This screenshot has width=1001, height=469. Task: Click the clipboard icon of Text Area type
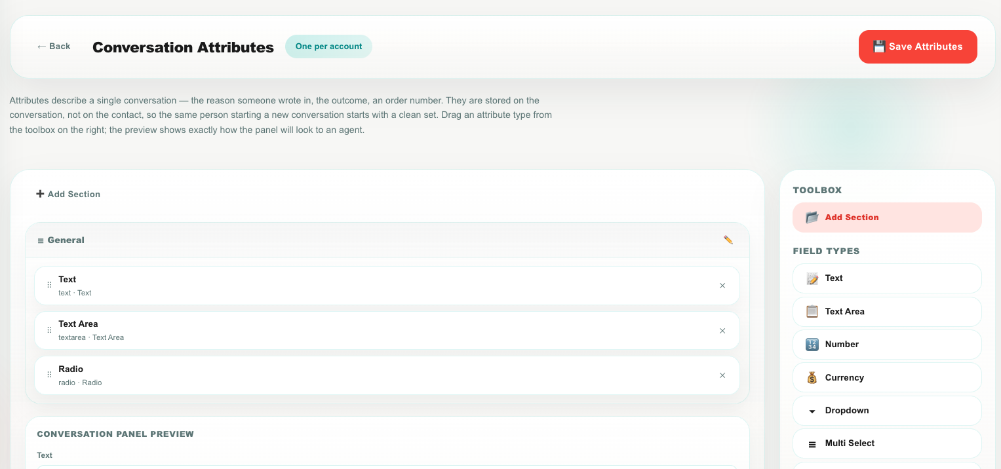coord(812,312)
